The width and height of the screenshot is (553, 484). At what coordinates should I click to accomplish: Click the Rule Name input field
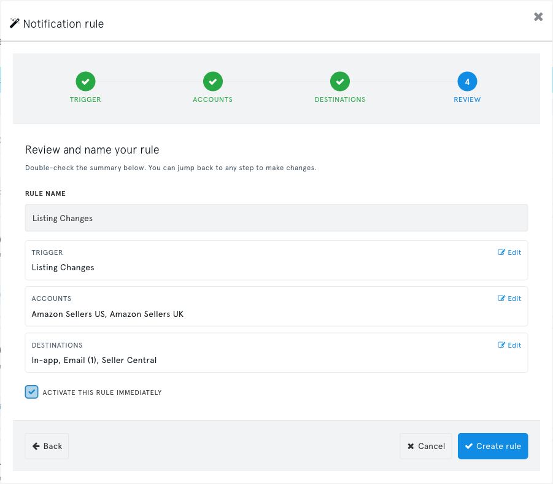[276, 218]
